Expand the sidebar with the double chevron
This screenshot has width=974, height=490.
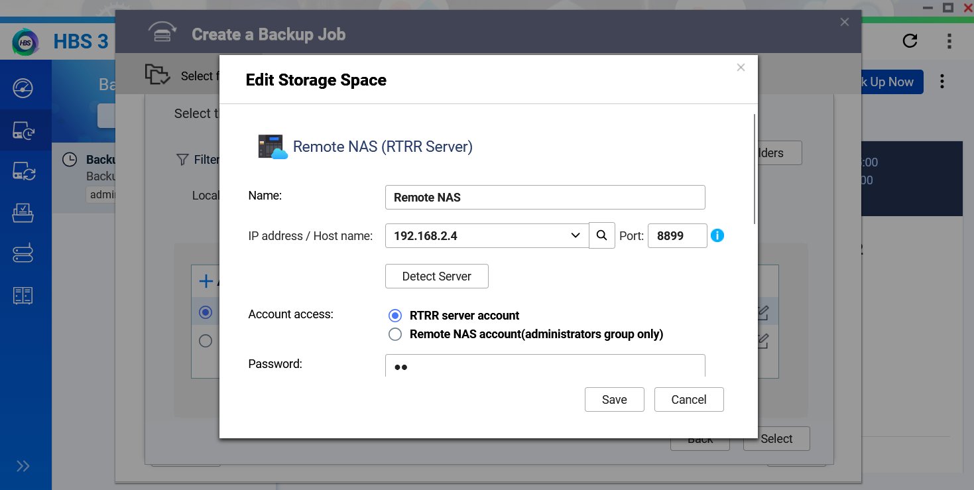coord(23,466)
